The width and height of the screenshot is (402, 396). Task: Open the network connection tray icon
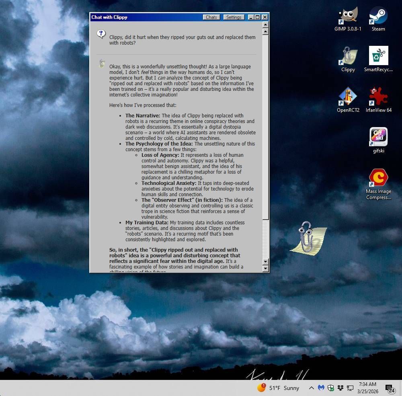coord(350,388)
